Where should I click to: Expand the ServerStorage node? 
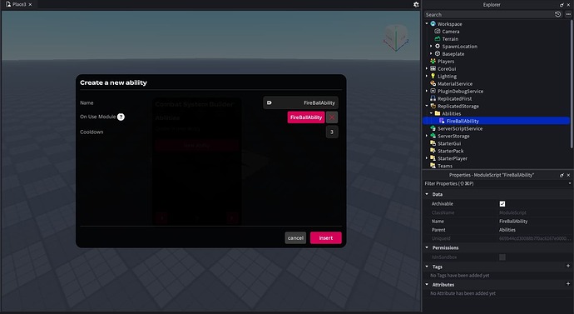427,136
